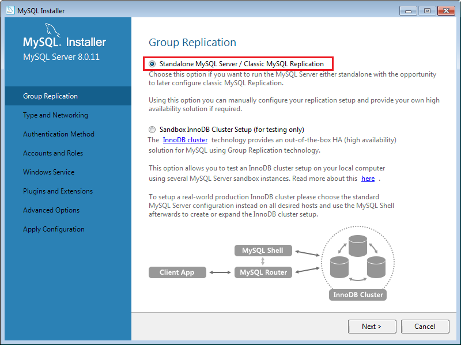Click the InnoDB Cluster label in diagram
The width and height of the screenshot is (461, 345).
coord(358,295)
